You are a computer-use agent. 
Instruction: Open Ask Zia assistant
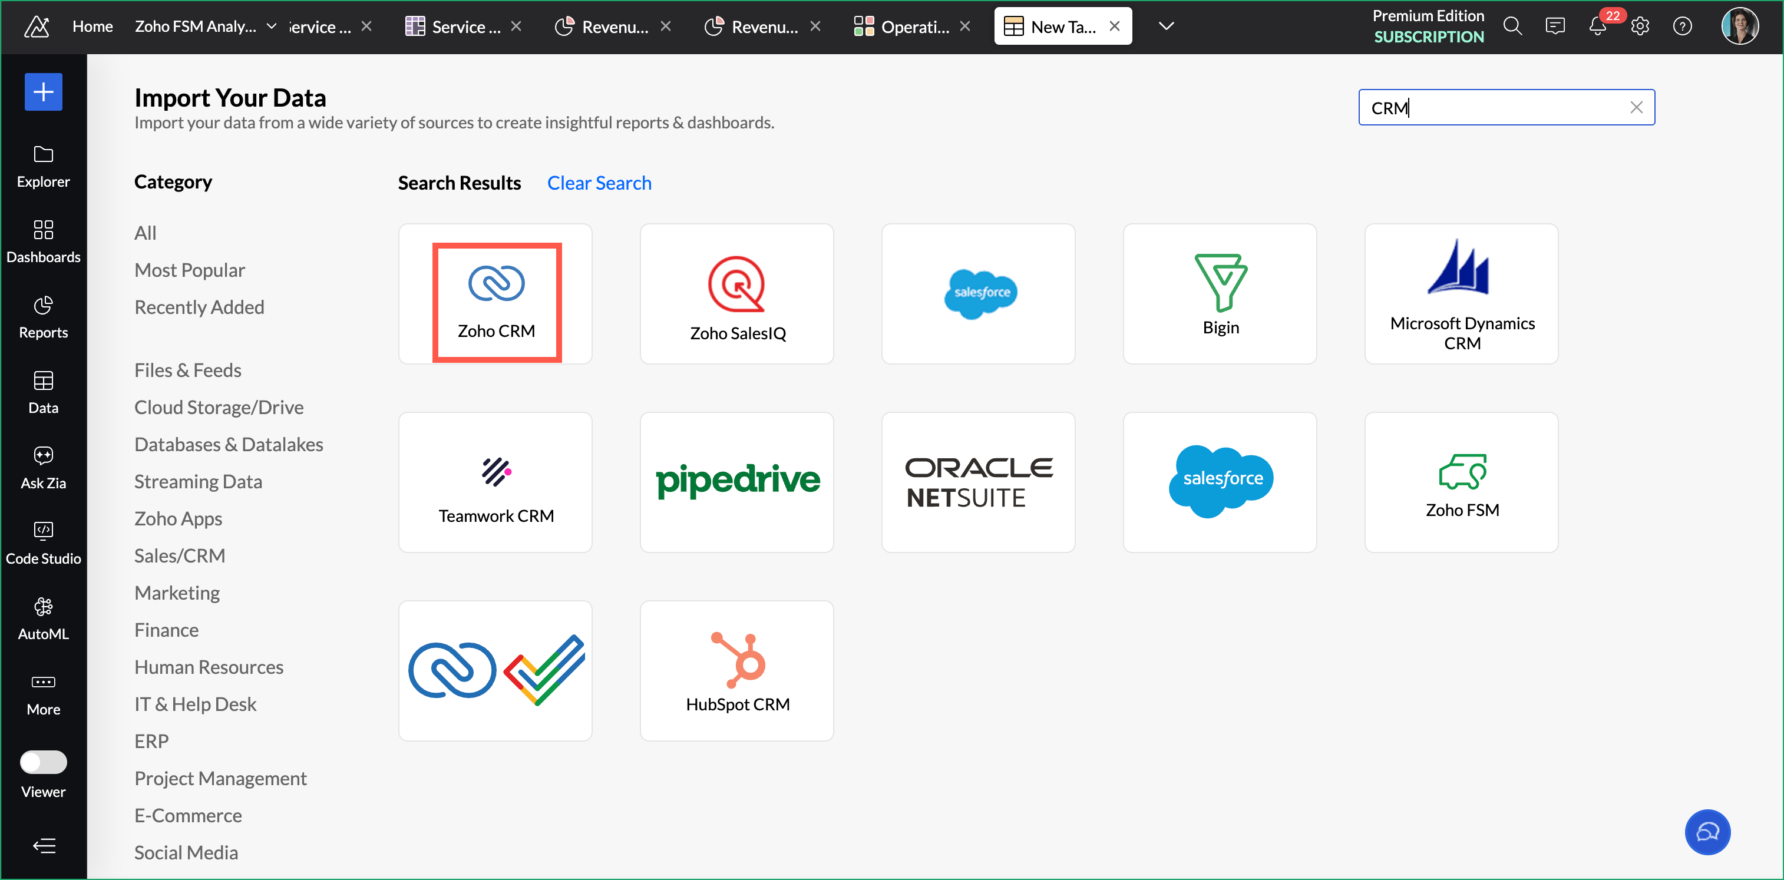43,467
